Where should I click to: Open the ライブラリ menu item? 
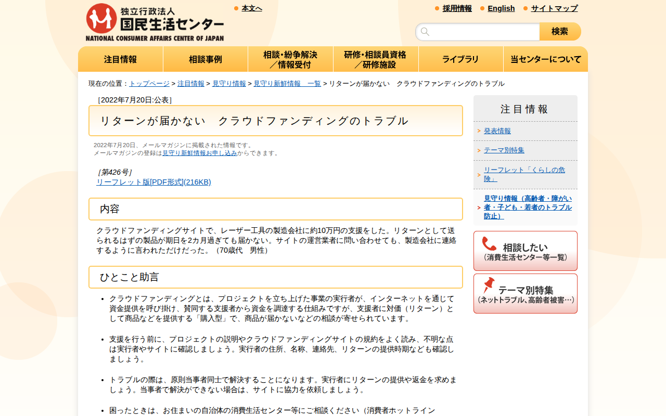coord(460,59)
